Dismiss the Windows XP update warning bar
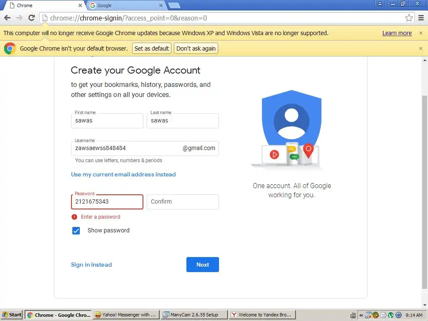 [x=420, y=33]
